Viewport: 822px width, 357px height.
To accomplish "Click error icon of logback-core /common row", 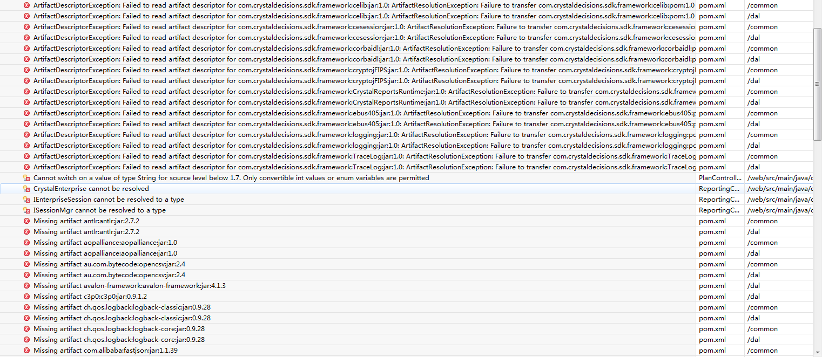I will click(x=26, y=329).
